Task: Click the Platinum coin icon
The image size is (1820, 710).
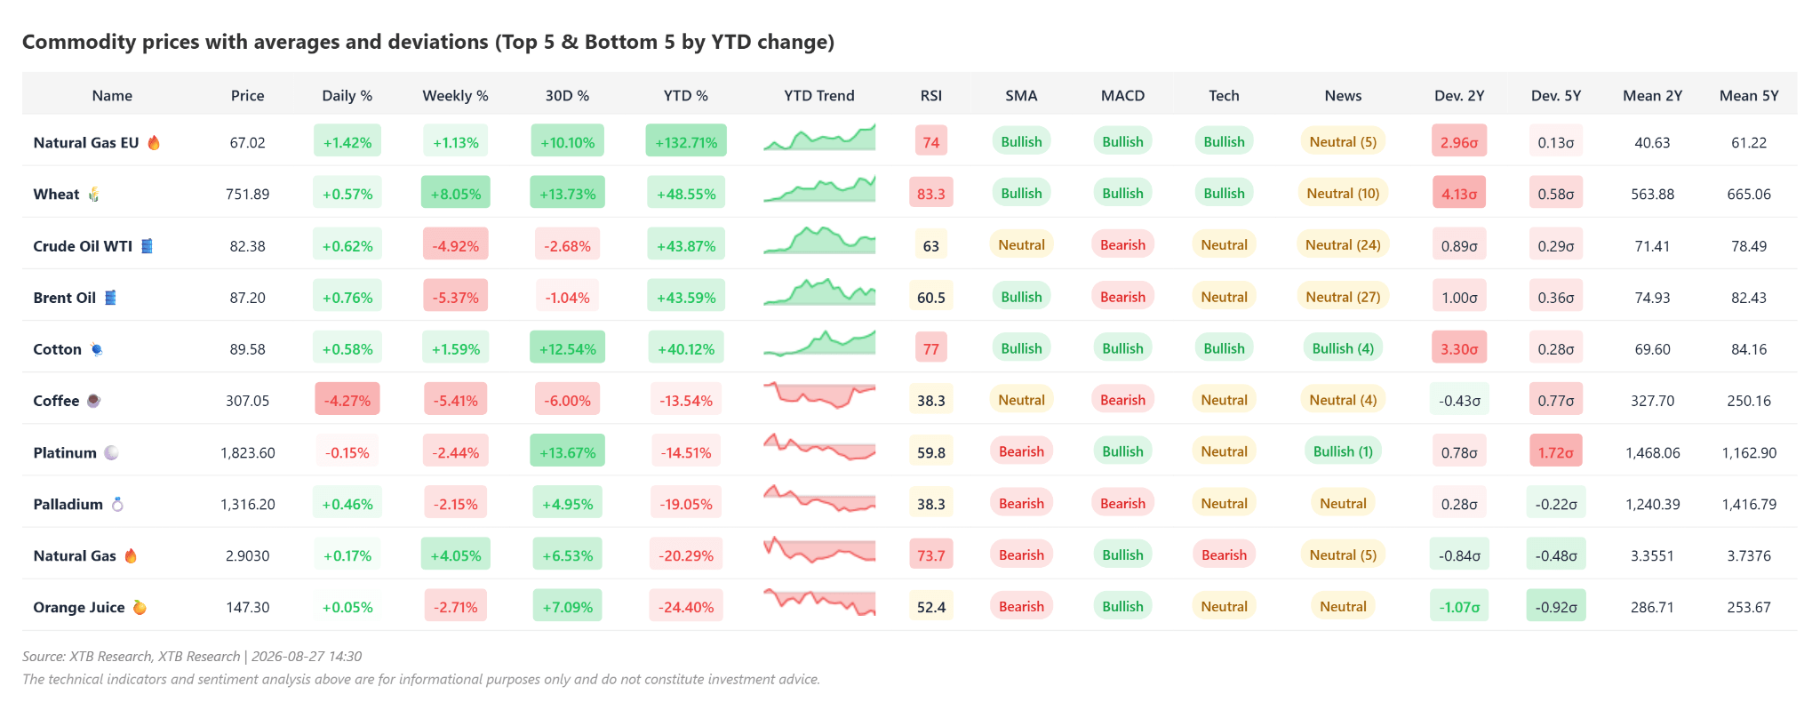Action: pos(111,452)
